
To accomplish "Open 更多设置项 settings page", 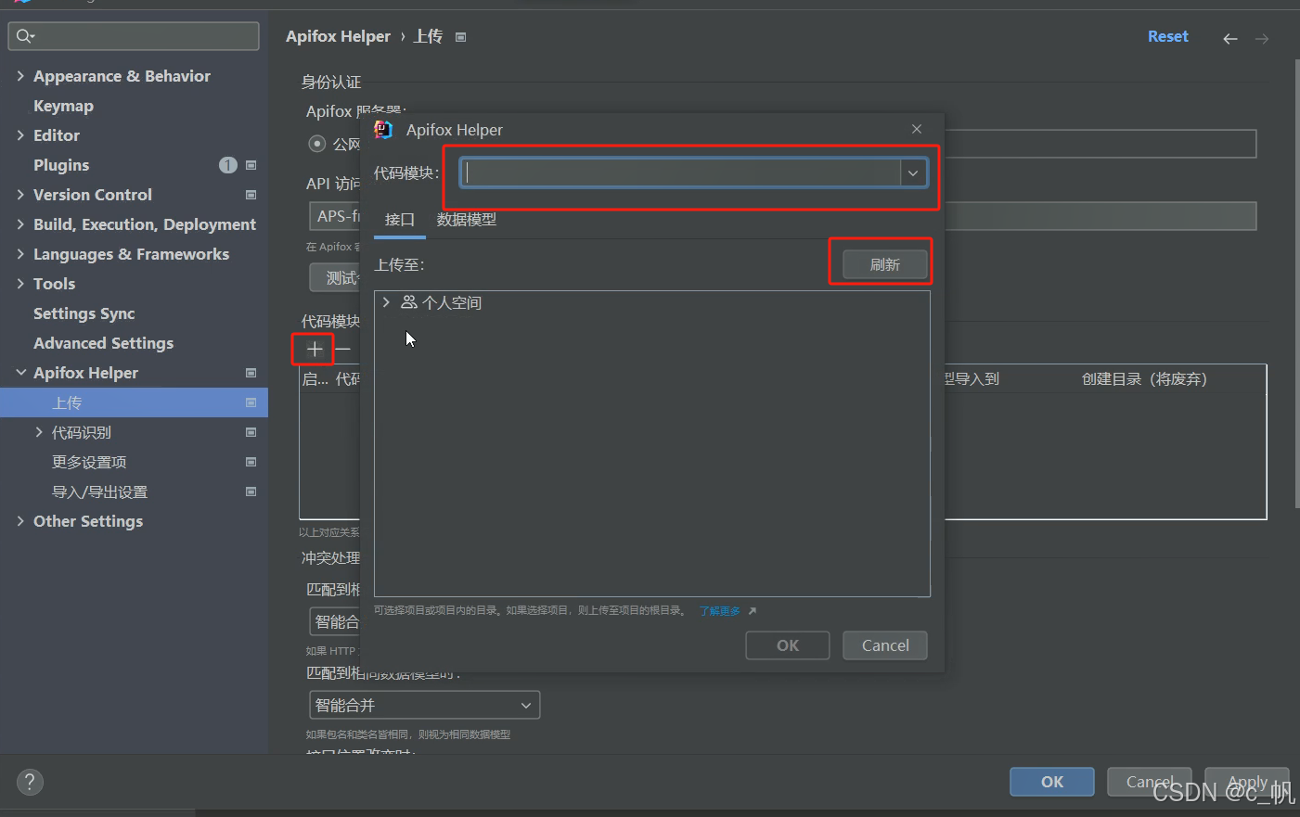I will tap(89, 462).
